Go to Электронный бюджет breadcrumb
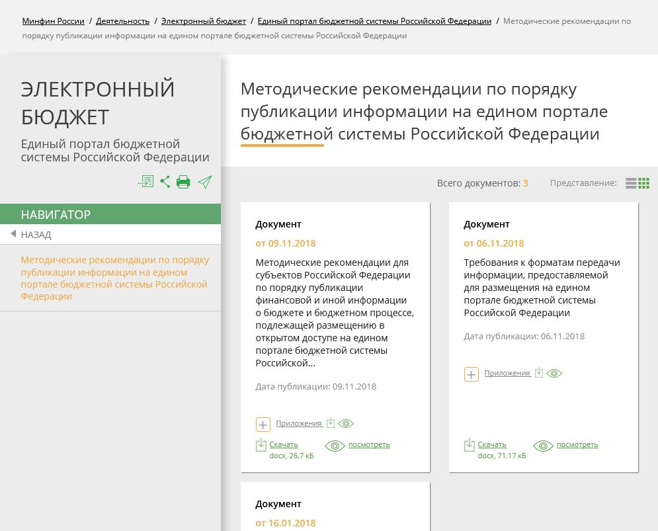 tap(204, 21)
